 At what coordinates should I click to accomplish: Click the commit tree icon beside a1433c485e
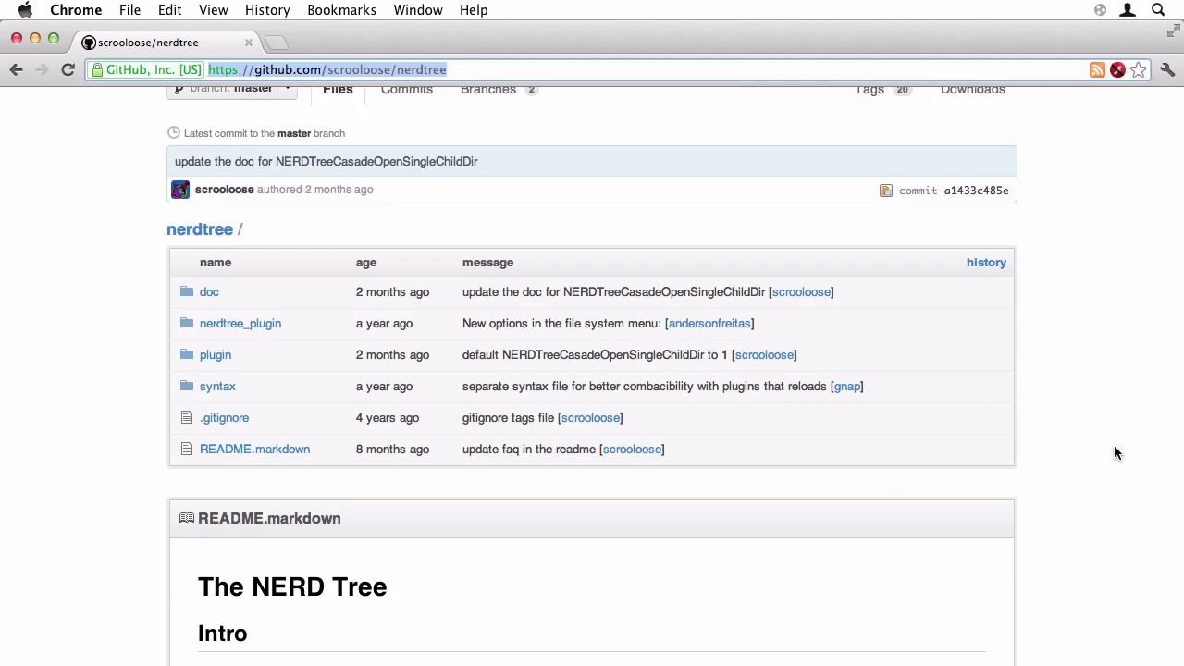coord(886,191)
